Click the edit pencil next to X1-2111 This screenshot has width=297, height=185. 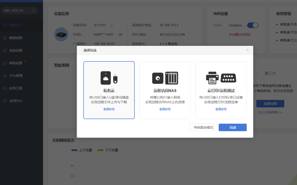pyautogui.click(x=111, y=25)
